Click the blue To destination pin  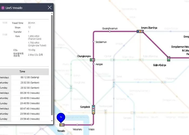[x=61, y=118]
